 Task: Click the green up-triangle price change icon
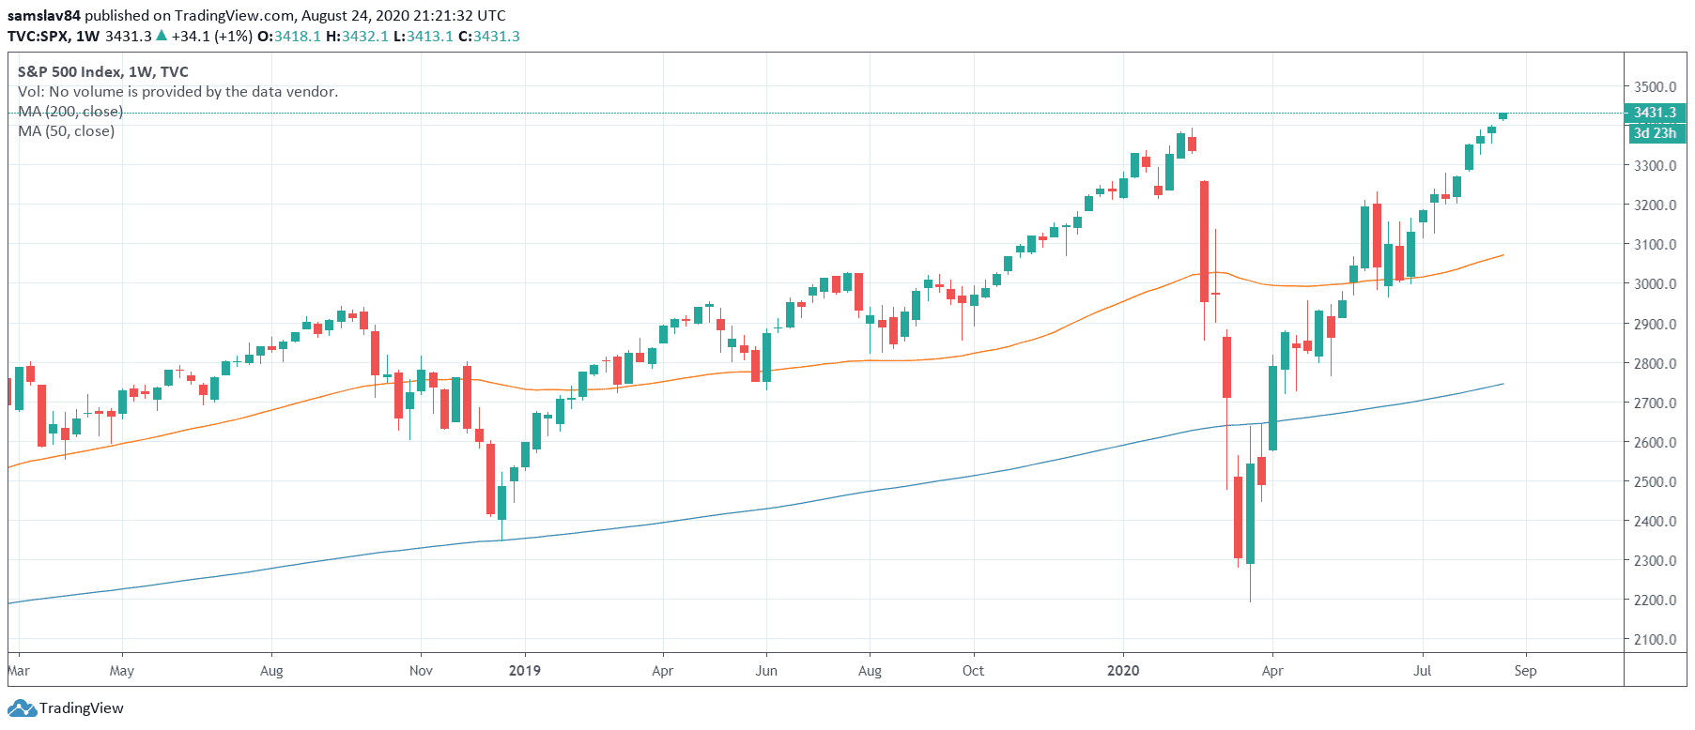coord(162,36)
